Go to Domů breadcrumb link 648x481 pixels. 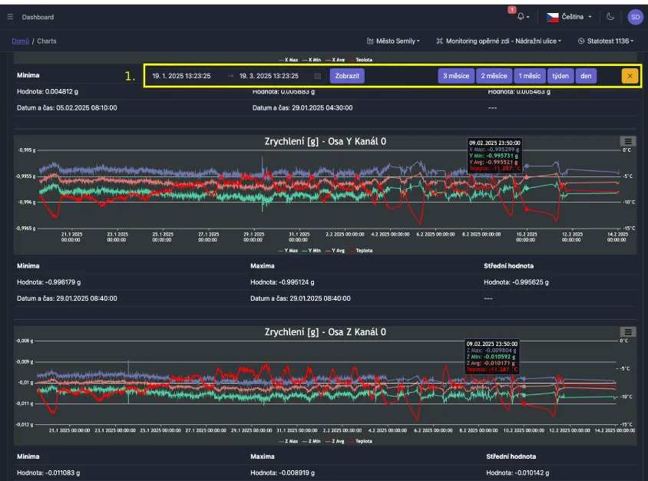pos(20,41)
